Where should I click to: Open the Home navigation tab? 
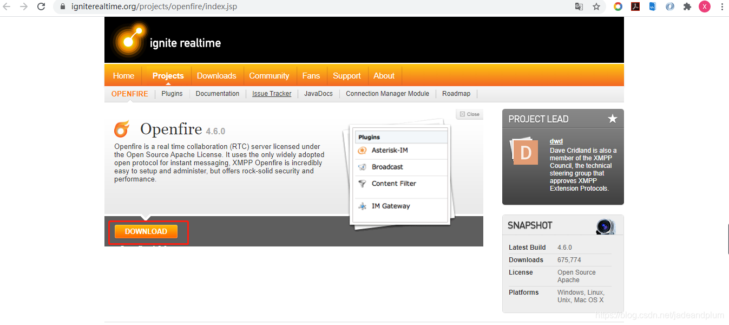click(x=123, y=76)
